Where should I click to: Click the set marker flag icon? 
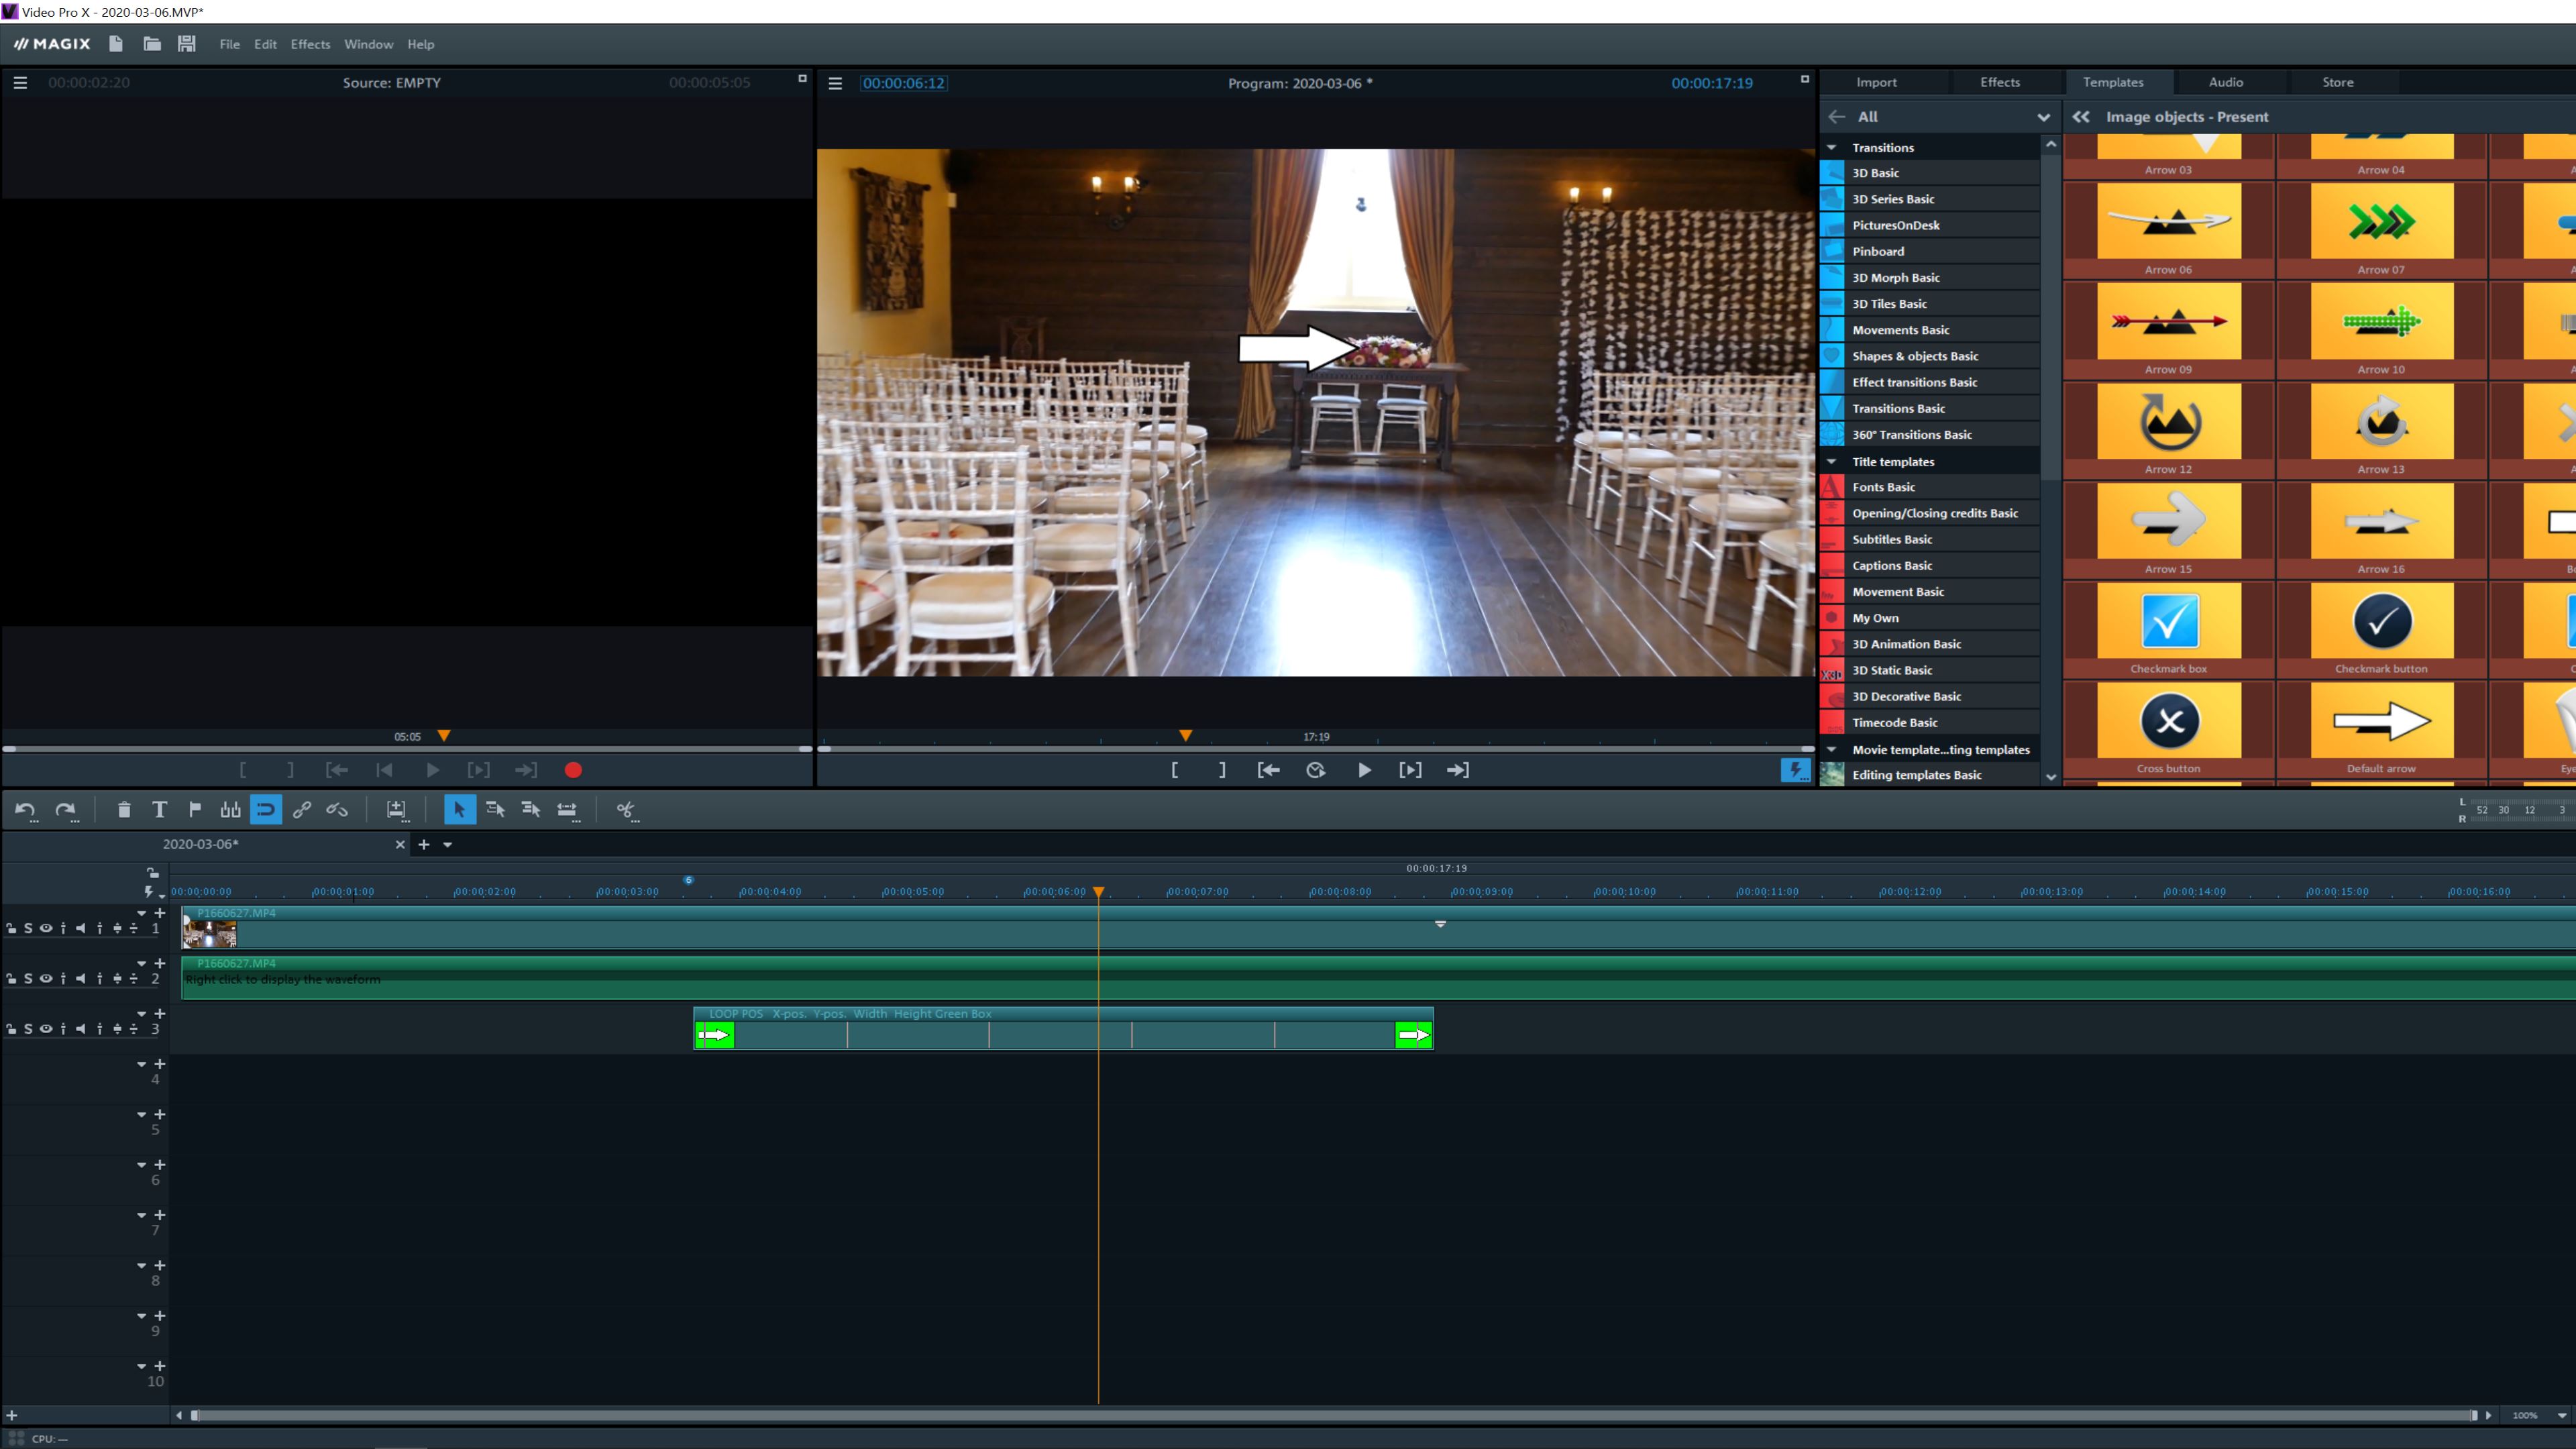195,810
